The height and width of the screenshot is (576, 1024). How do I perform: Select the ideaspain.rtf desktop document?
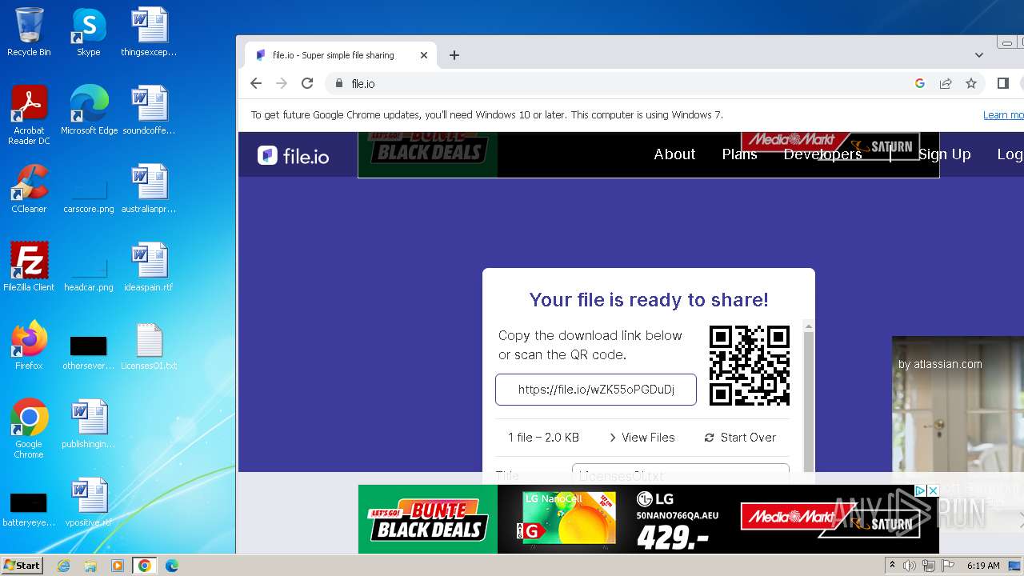tap(149, 267)
